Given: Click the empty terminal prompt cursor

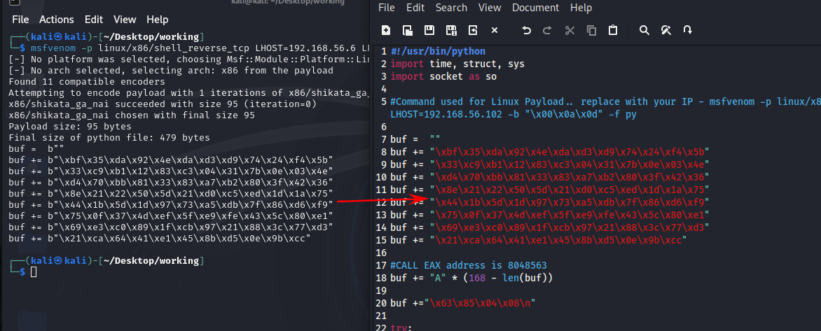Looking at the screenshot, I should click(34, 272).
